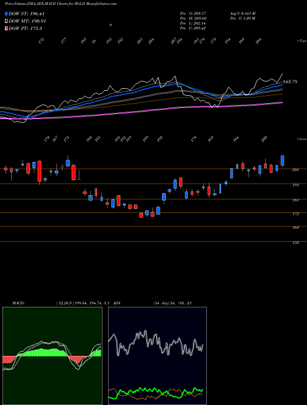Image resolution: width=307 pixels, height=405 pixels.
Task: Click the Pre C: 209.42 value
Action: [x=193, y=28]
